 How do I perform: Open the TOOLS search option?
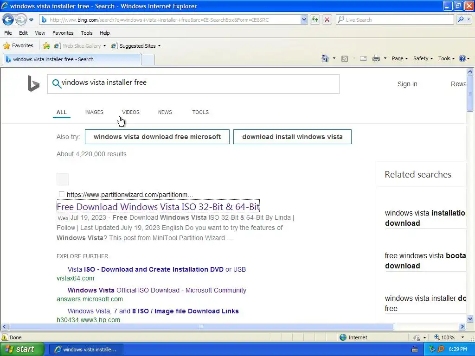click(200, 112)
